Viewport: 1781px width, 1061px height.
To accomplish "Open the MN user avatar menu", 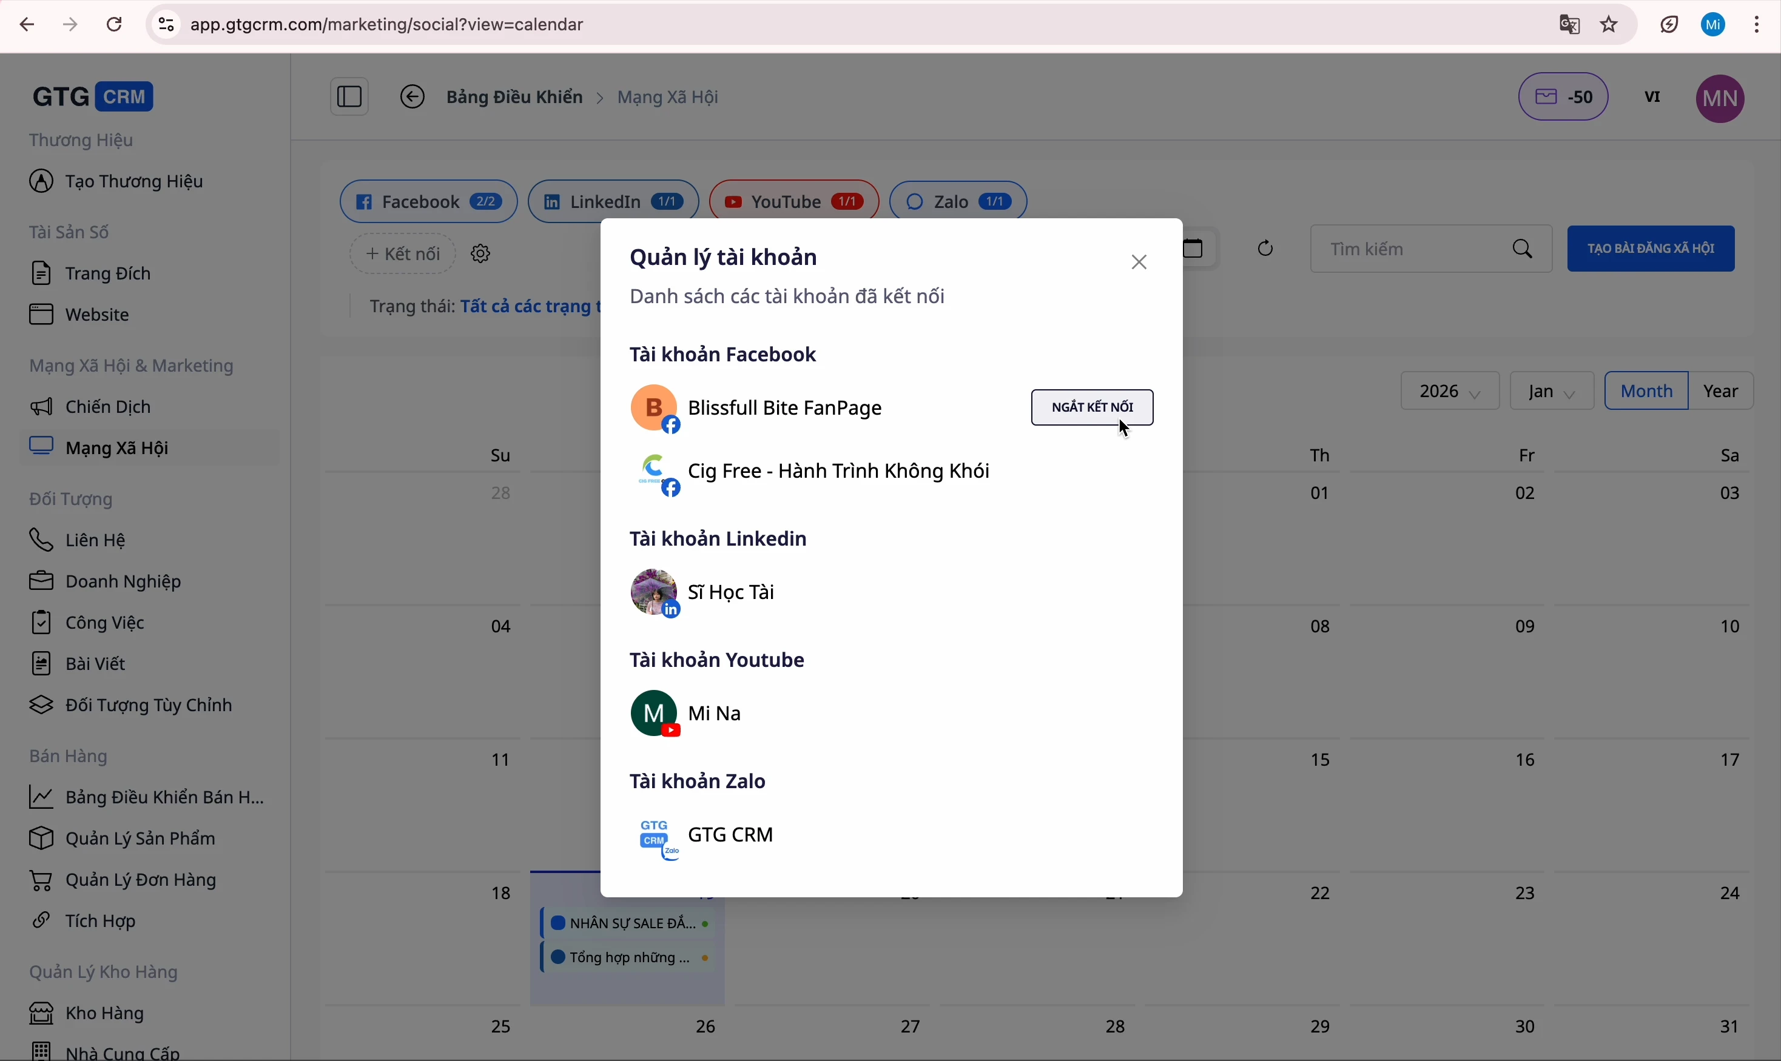I will coord(1722,99).
